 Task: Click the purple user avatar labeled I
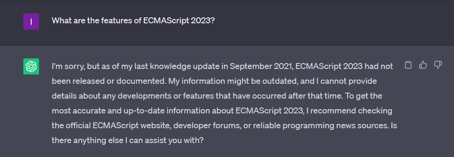pyautogui.click(x=31, y=22)
